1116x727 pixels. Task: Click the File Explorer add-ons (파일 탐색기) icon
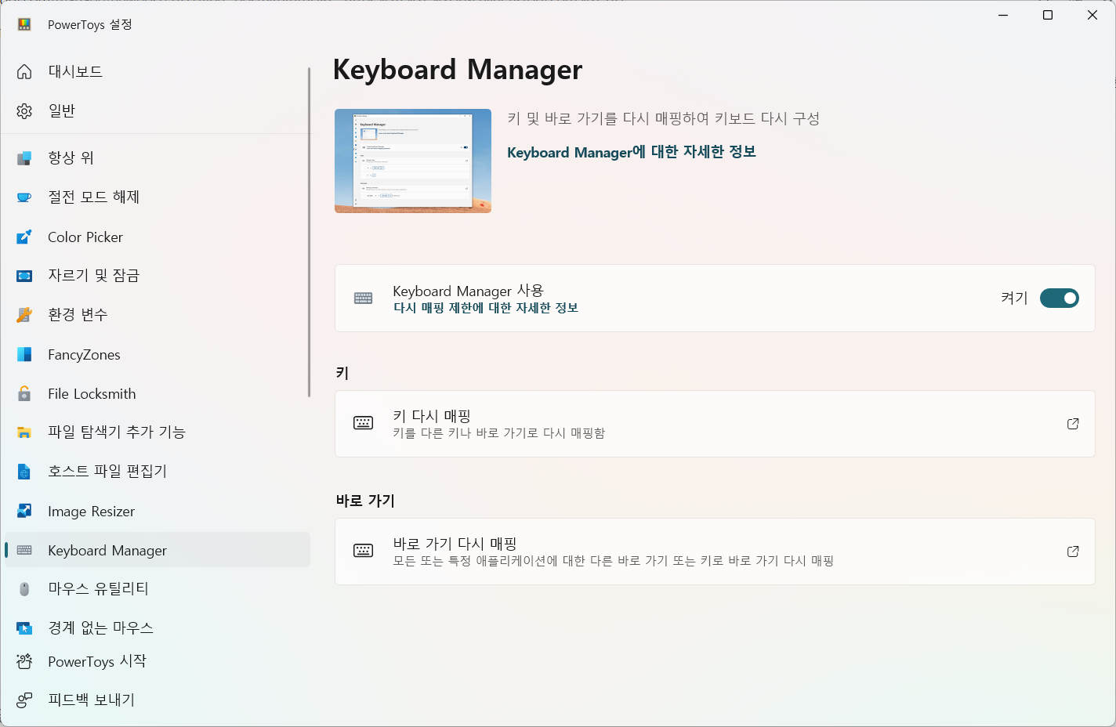[24, 432]
